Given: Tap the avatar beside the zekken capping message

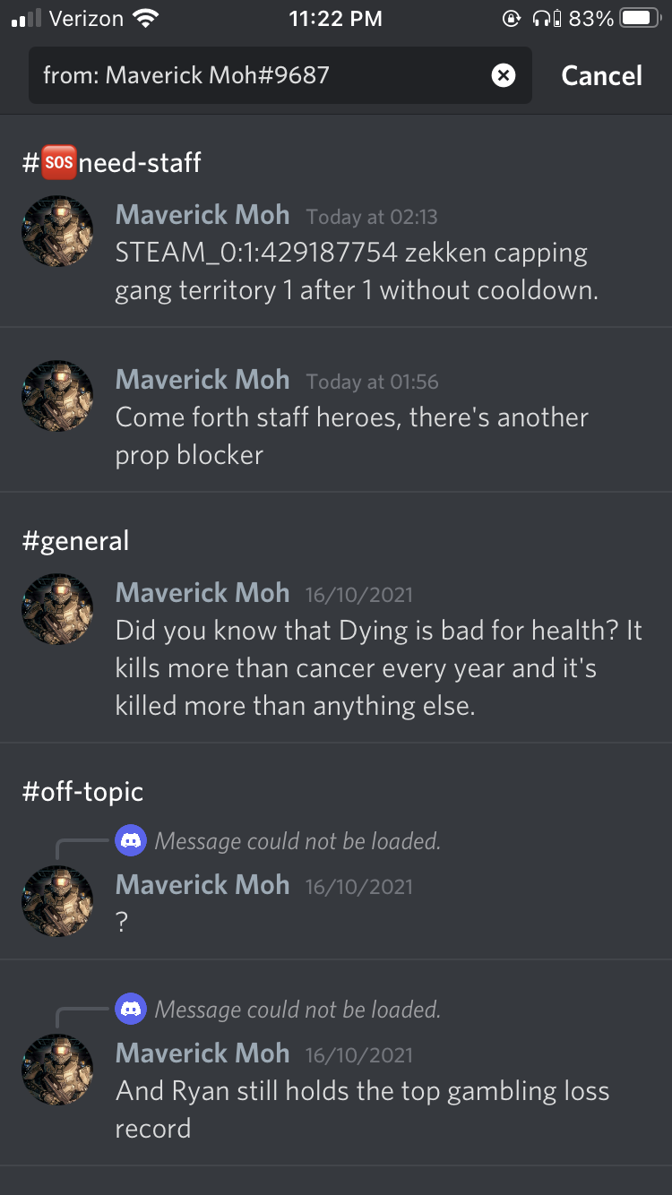Looking at the screenshot, I should tap(57, 231).
